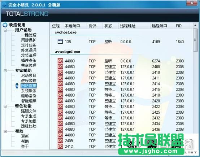Click the Avira icon on remote port 2434 row
Viewport: 200px width, 157px height.
(x=60, y=123)
